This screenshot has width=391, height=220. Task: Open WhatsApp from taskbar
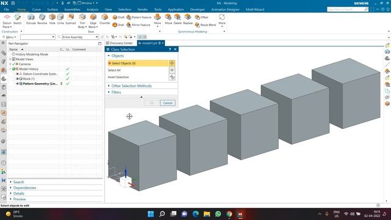(218, 214)
